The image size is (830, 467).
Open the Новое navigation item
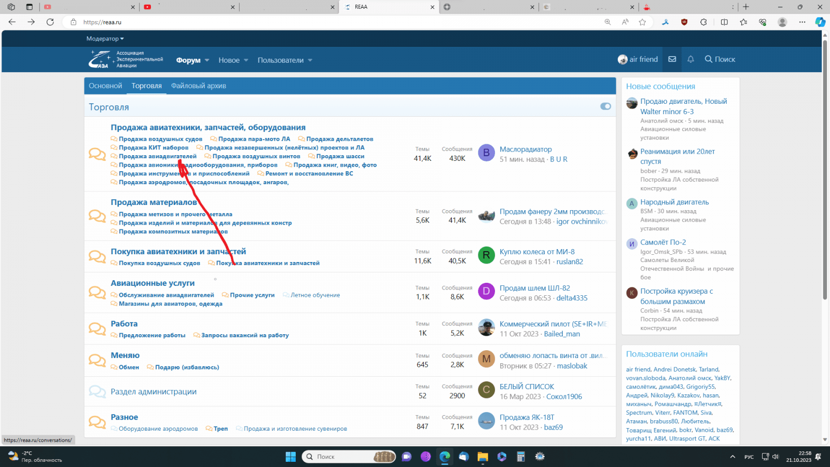point(229,60)
